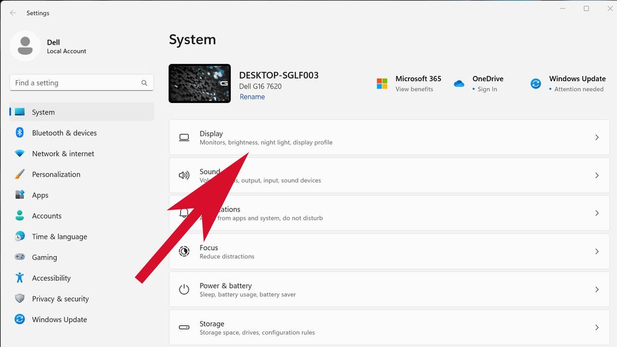The height and width of the screenshot is (347, 617).
Task: Expand the Display settings row chevron
Action: coord(597,137)
